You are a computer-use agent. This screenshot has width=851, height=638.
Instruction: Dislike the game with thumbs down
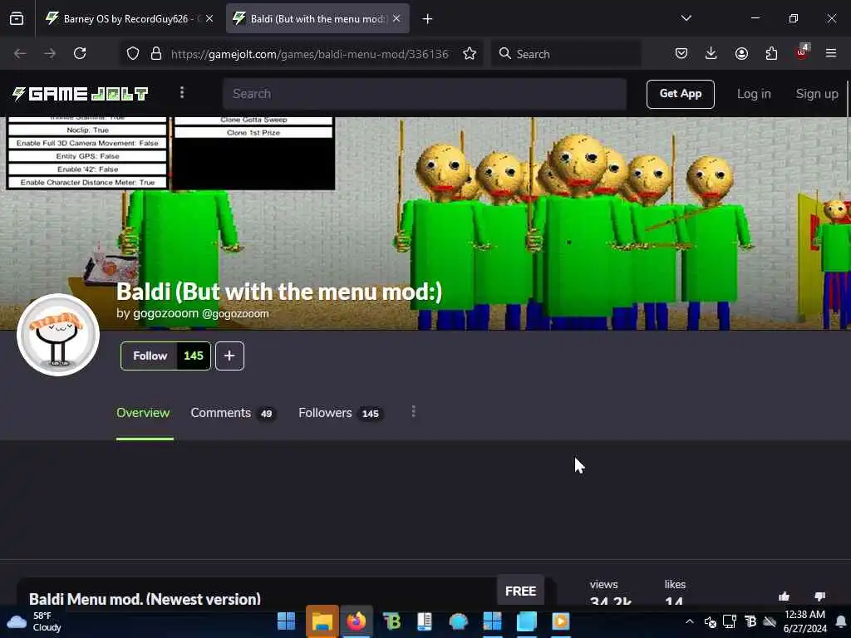tap(820, 596)
